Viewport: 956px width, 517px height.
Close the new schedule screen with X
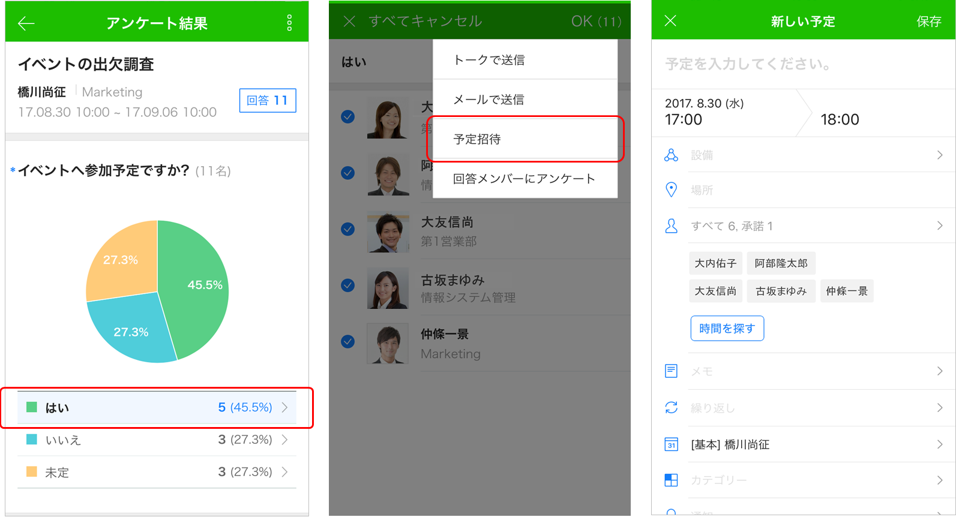pos(670,21)
